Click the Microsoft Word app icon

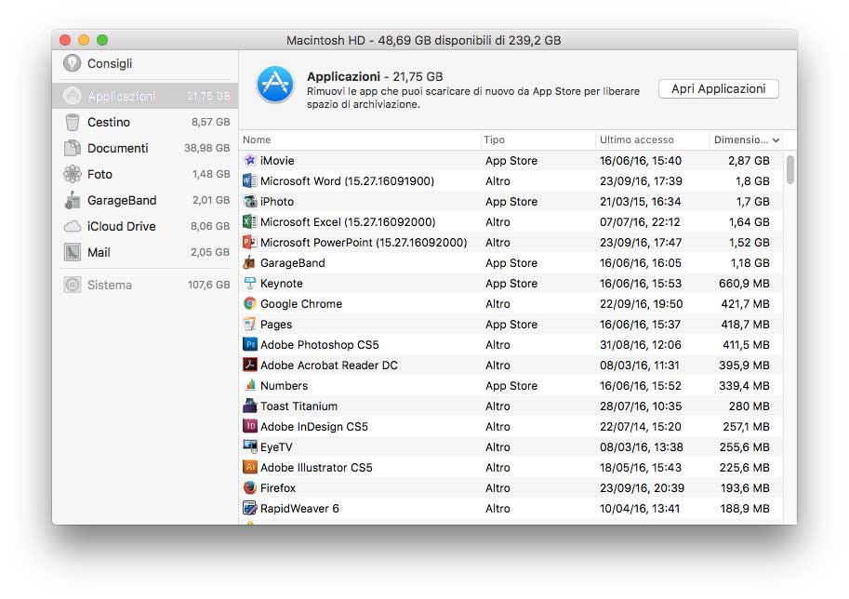point(249,181)
